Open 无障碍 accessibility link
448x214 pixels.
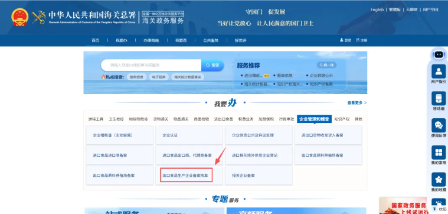tap(412, 9)
